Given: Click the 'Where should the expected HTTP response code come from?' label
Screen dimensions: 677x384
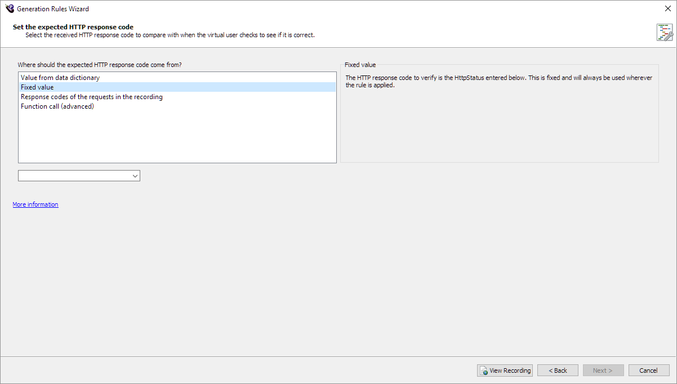Looking at the screenshot, I should (x=100, y=65).
